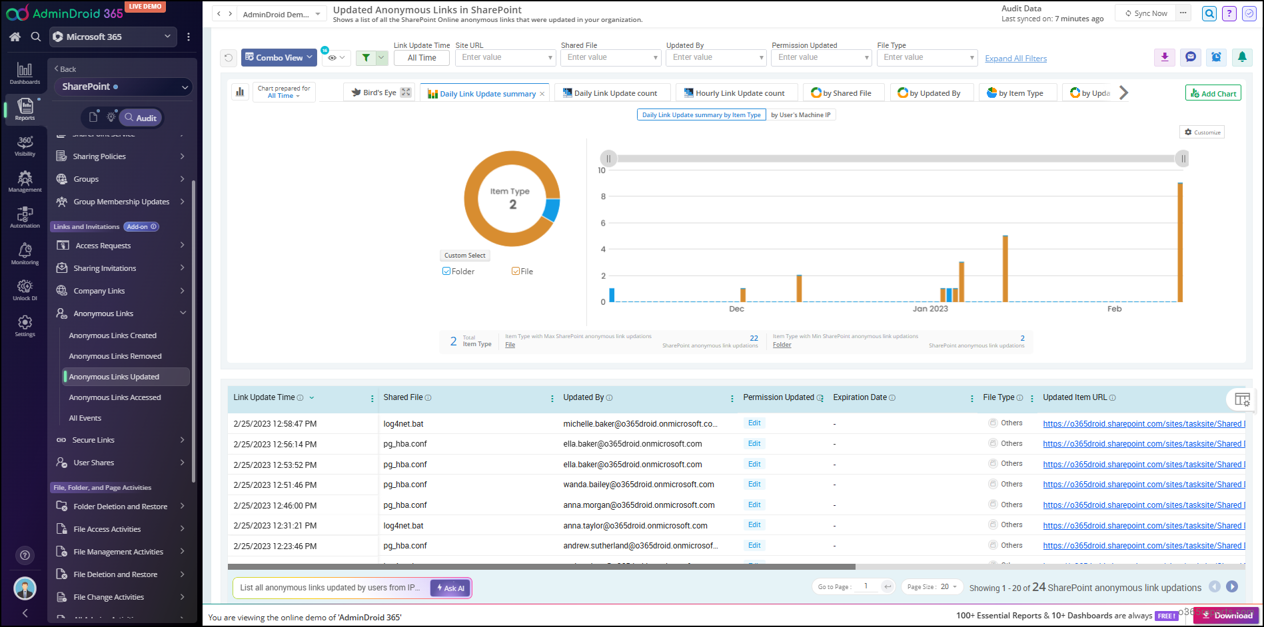Click the bar chart view icon
Viewport: 1264px width, 627px height.
[240, 93]
